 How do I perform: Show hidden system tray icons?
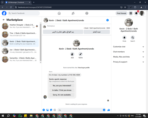coord(118,116)
